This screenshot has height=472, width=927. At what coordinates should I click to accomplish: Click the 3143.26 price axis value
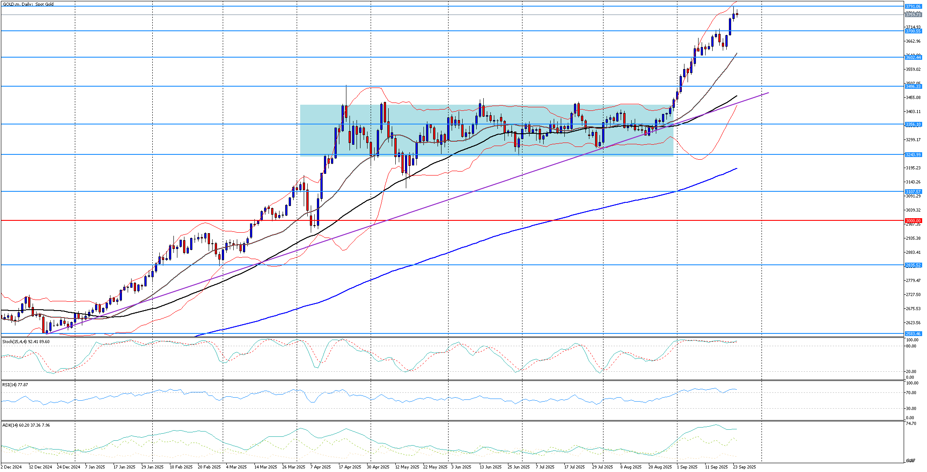click(x=913, y=182)
